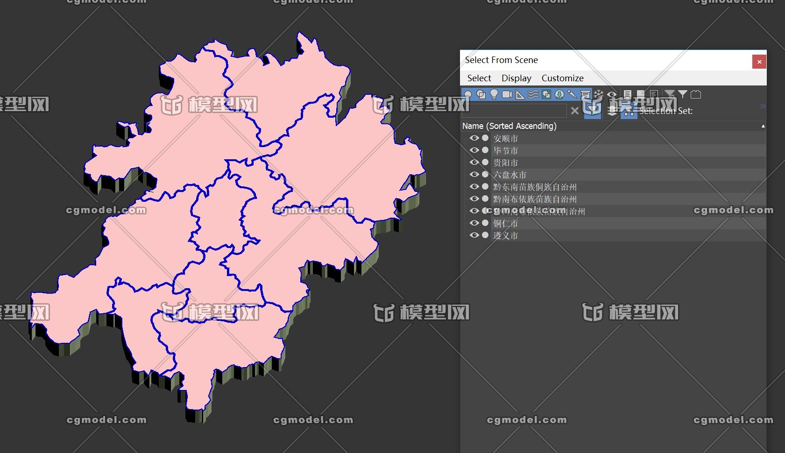Open the Customize menu
Screen dimensions: 785x453
562,78
